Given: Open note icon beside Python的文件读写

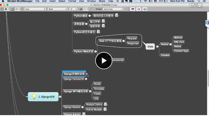Looking at the screenshot, I should pos(98,32).
